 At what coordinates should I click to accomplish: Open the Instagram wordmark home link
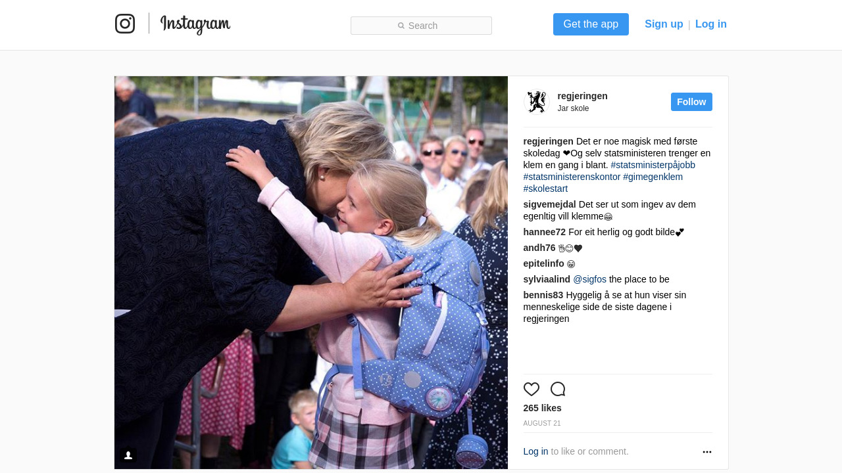pyautogui.click(x=195, y=24)
